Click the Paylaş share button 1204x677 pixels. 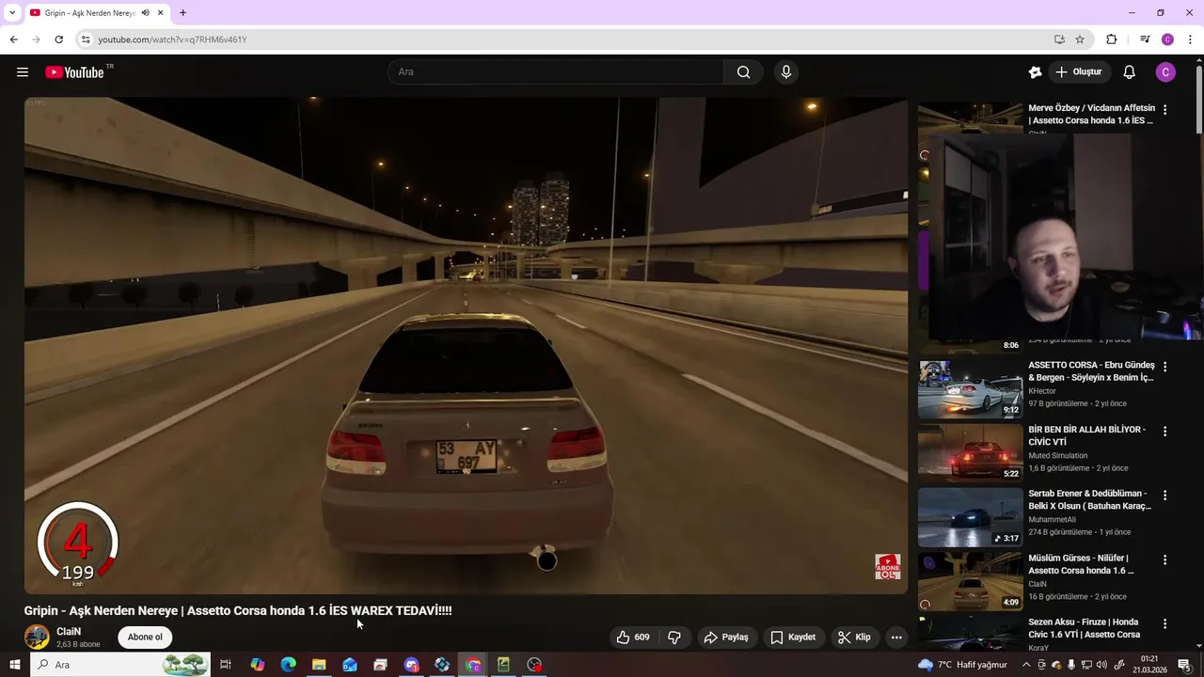click(x=726, y=638)
